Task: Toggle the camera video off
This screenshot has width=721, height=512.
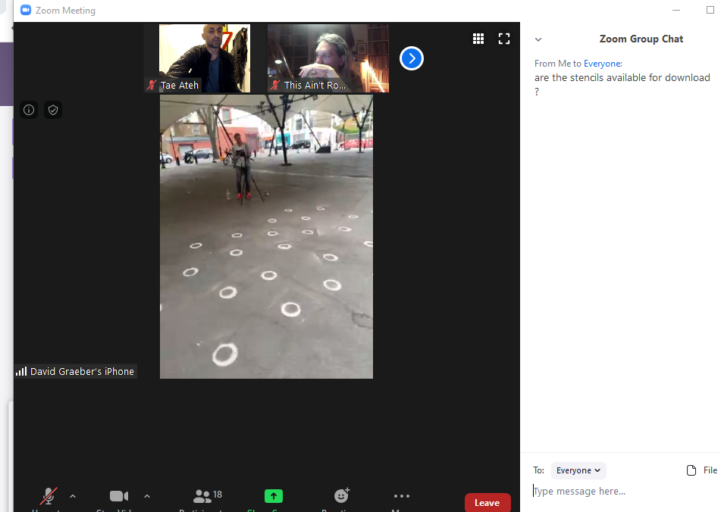Action: [119, 496]
